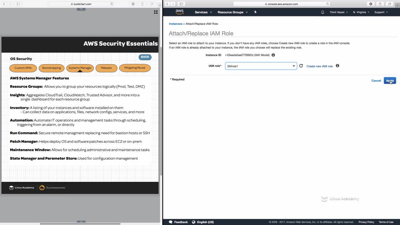This screenshot has height=225, width=400.
Task: Click the lucidchart.com address bar
Action: (81, 4)
